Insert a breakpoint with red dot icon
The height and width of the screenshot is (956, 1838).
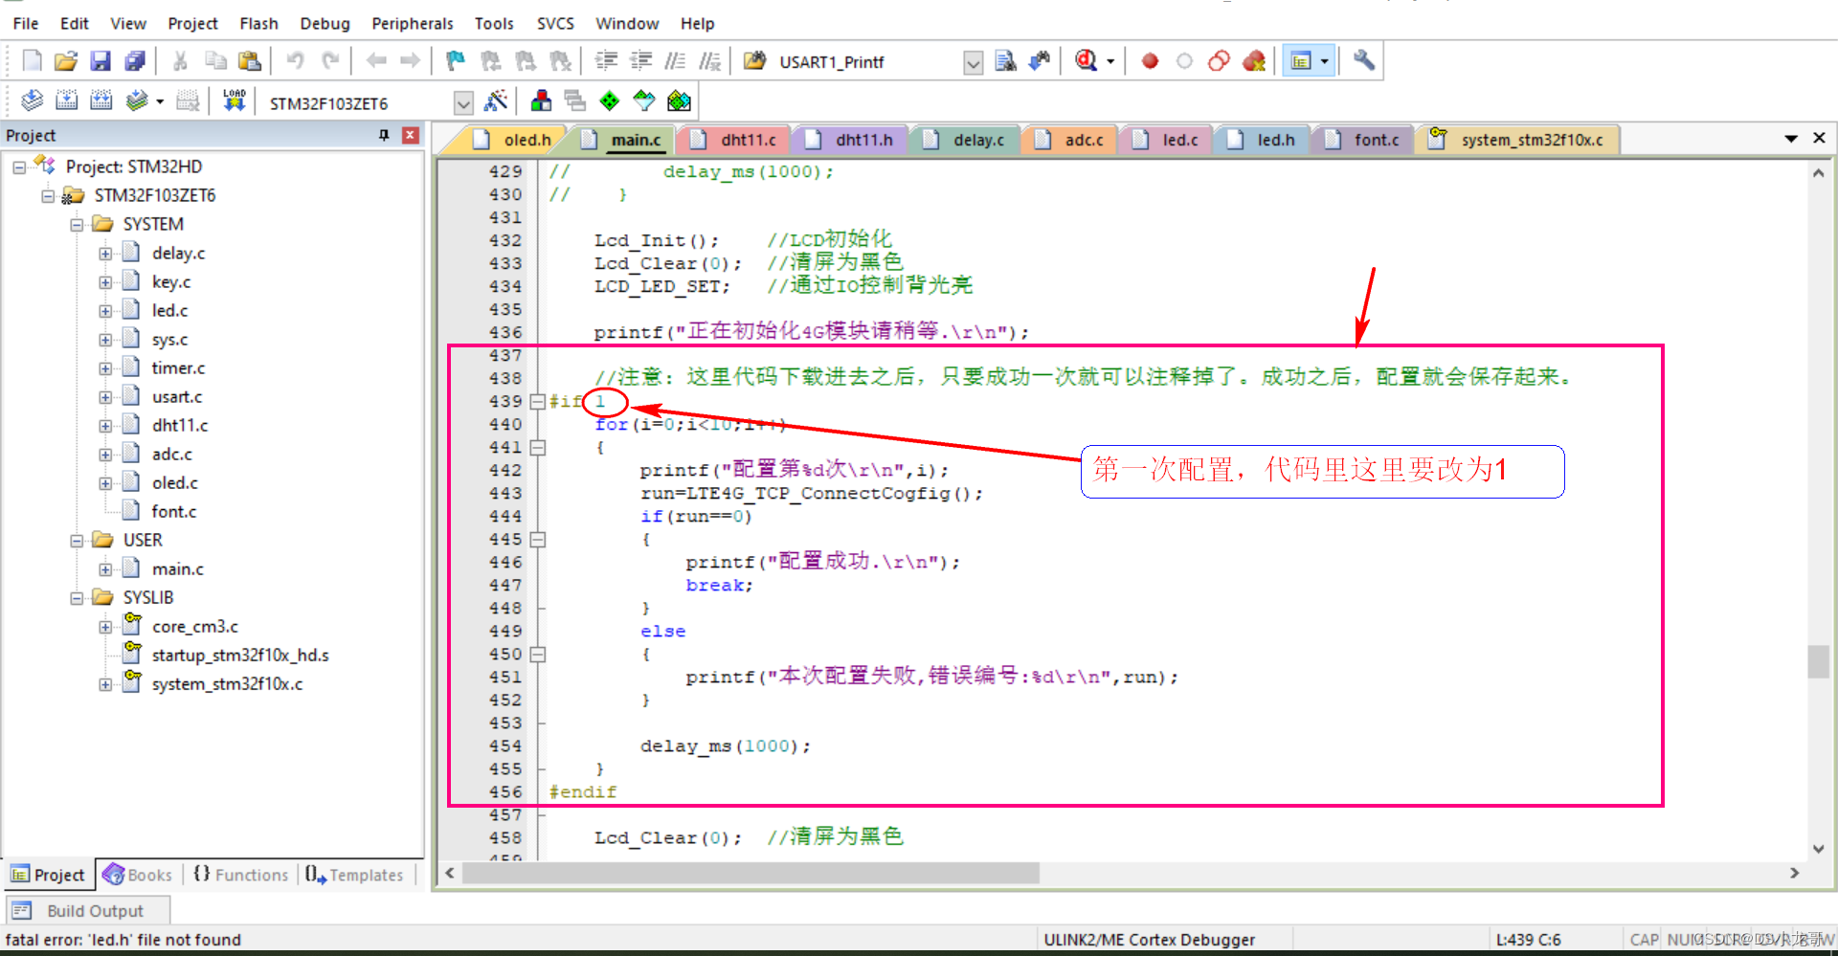(1150, 61)
